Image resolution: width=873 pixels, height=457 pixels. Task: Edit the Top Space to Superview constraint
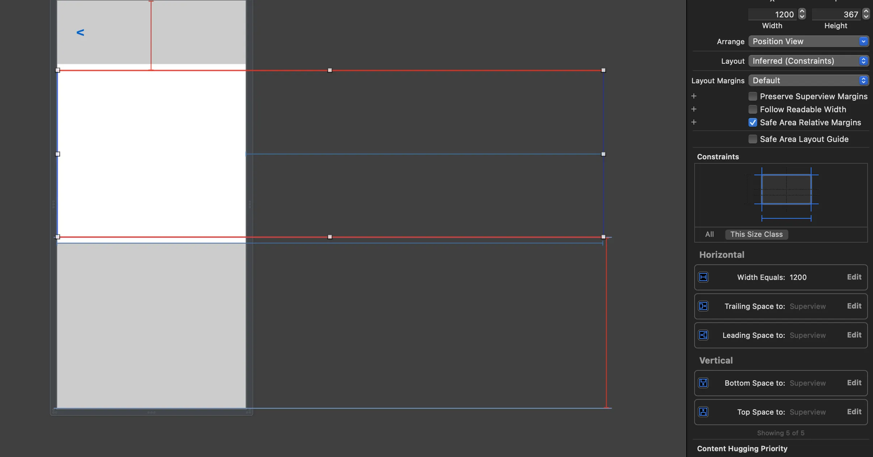(854, 412)
